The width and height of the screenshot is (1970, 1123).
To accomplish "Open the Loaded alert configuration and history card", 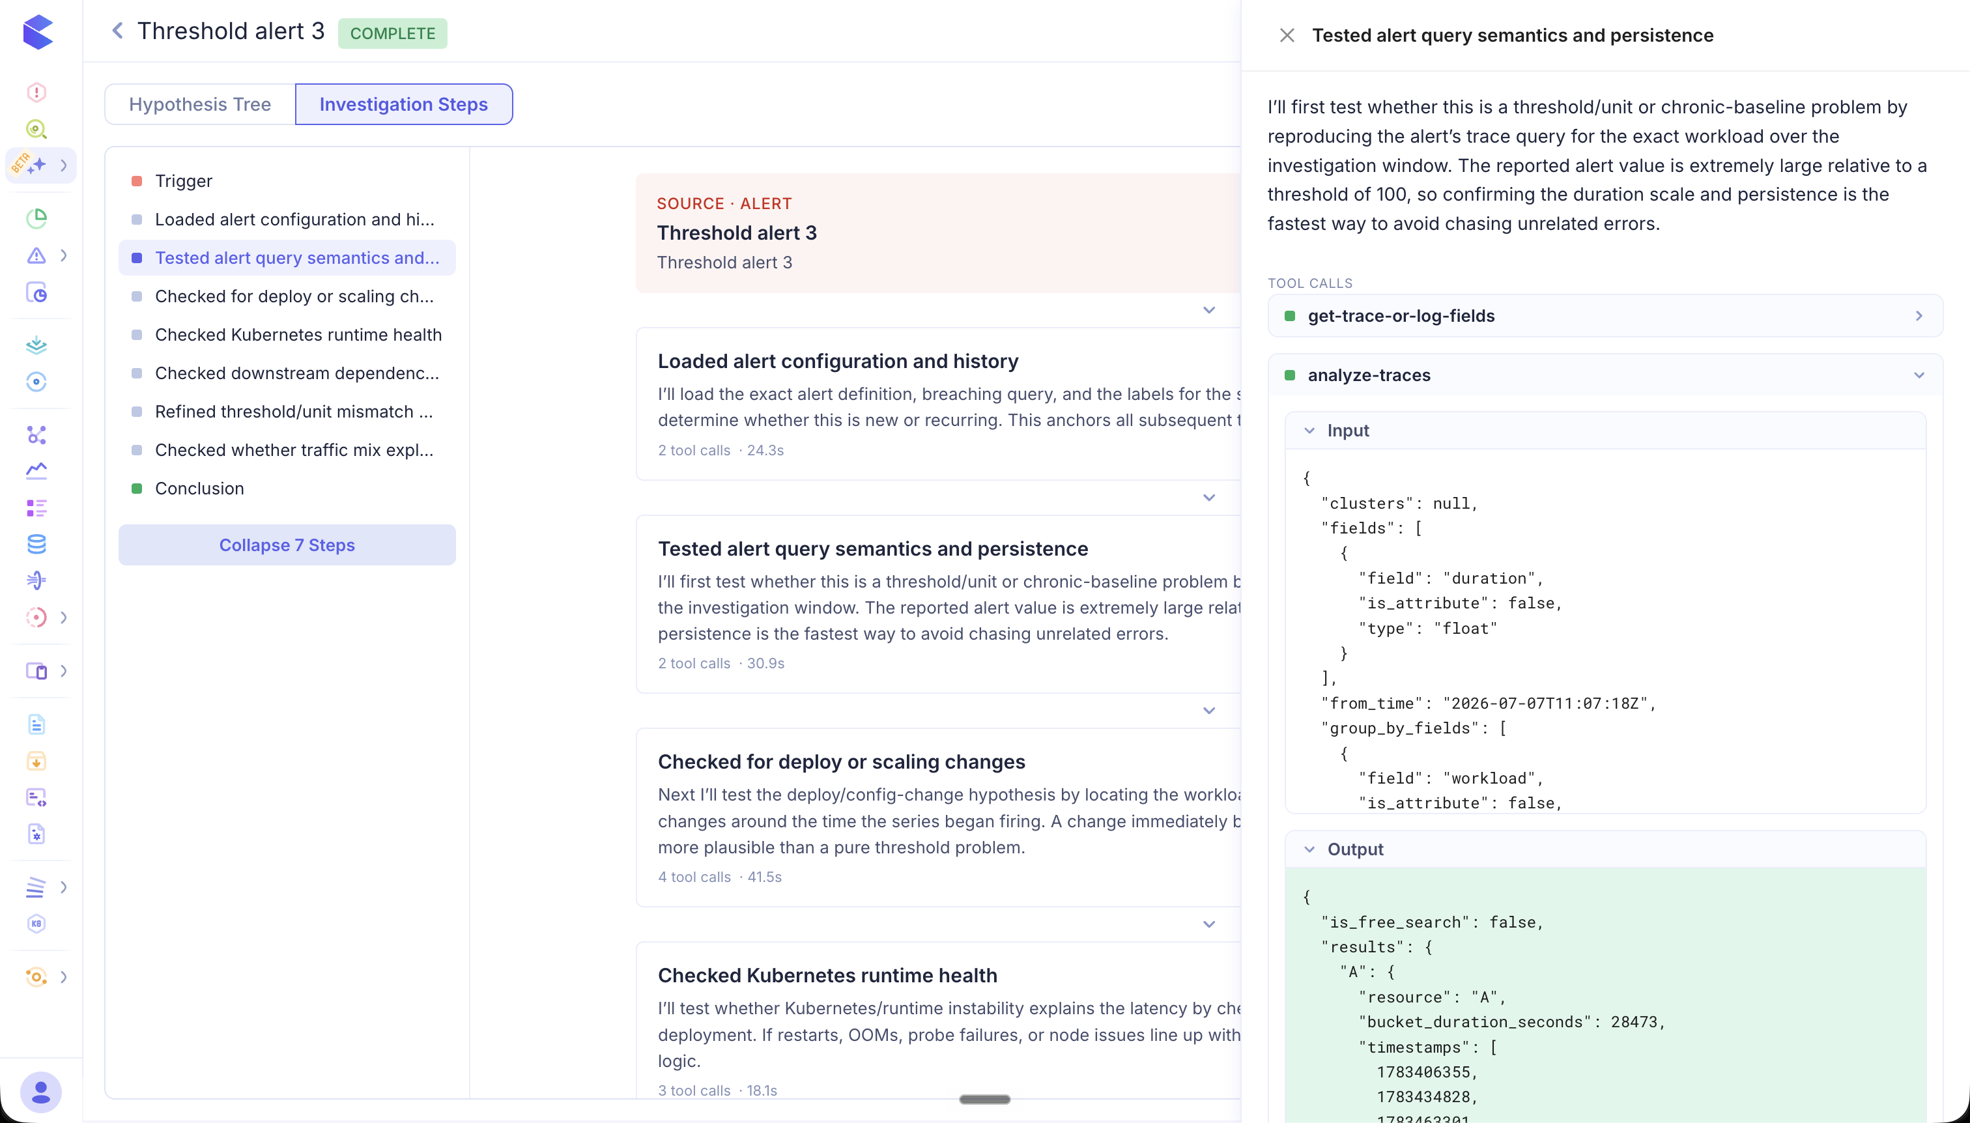I will 938,404.
